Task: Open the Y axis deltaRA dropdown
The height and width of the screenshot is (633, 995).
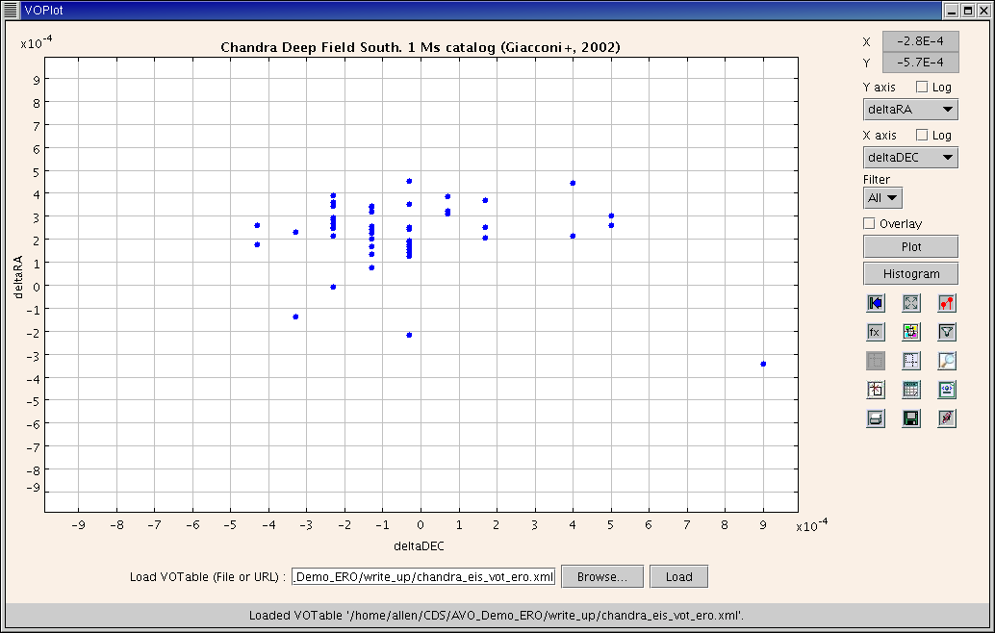Action: click(910, 109)
